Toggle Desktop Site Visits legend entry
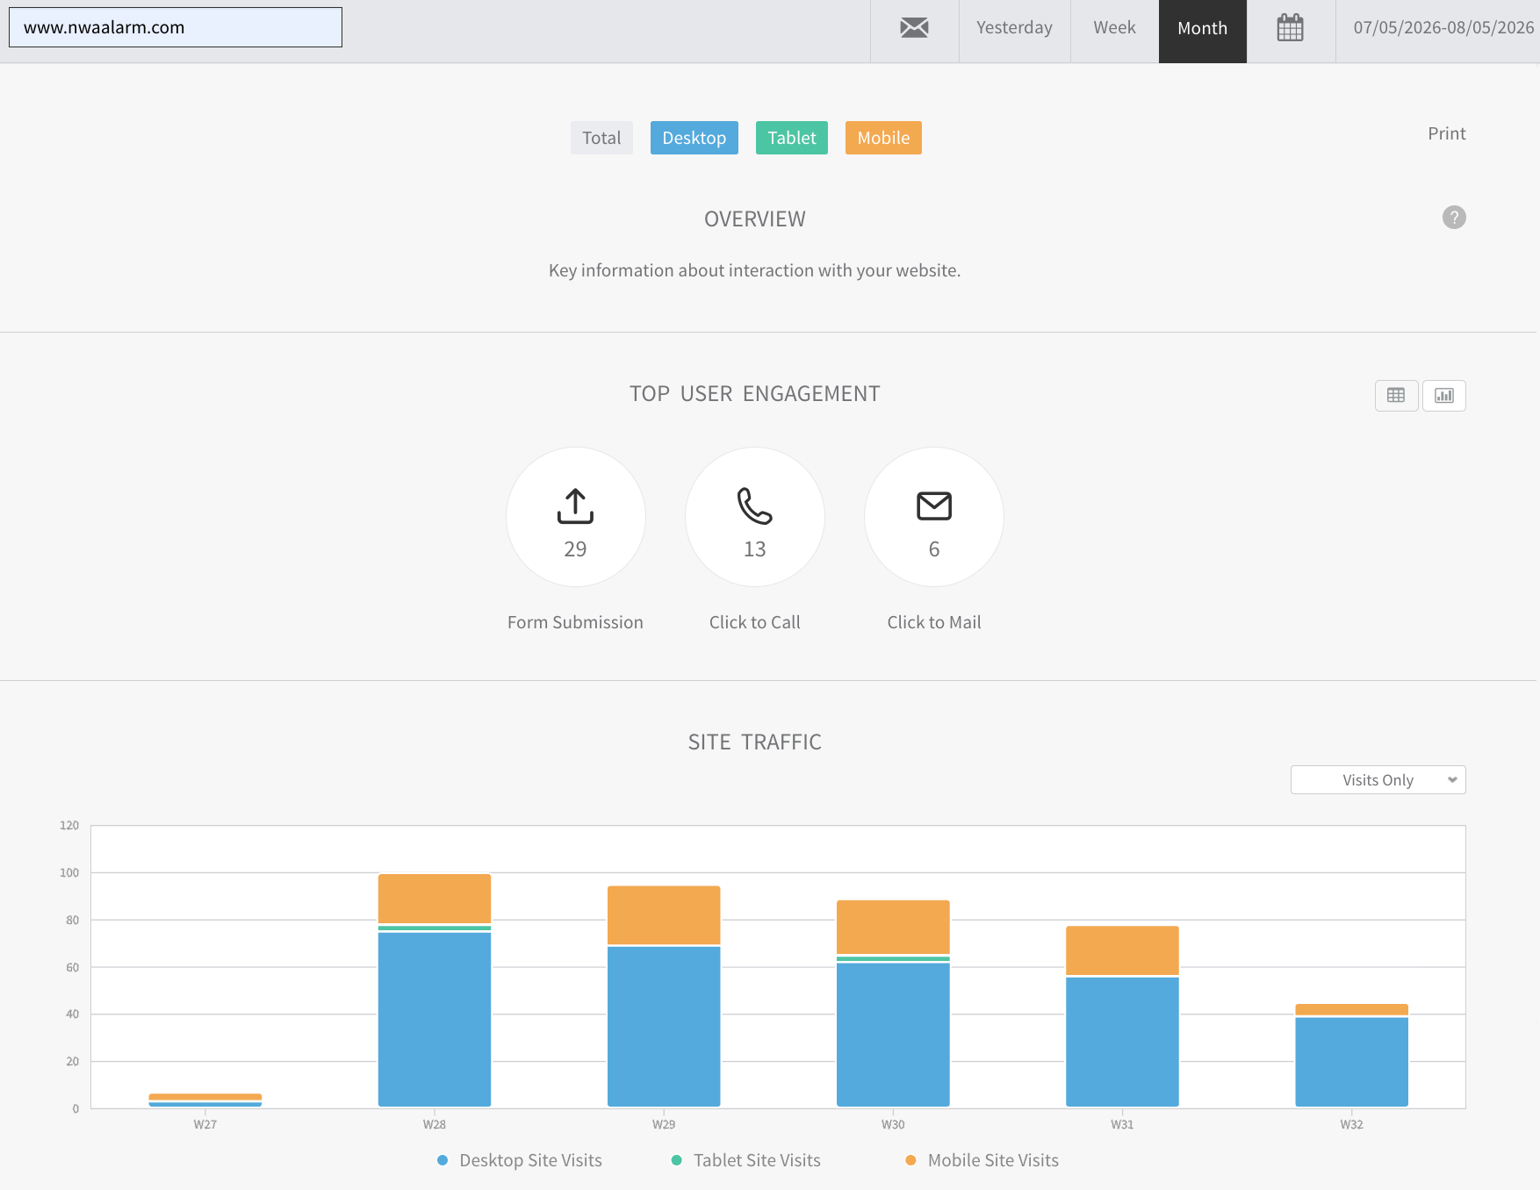Image resolution: width=1540 pixels, height=1190 pixels. pos(520,1160)
